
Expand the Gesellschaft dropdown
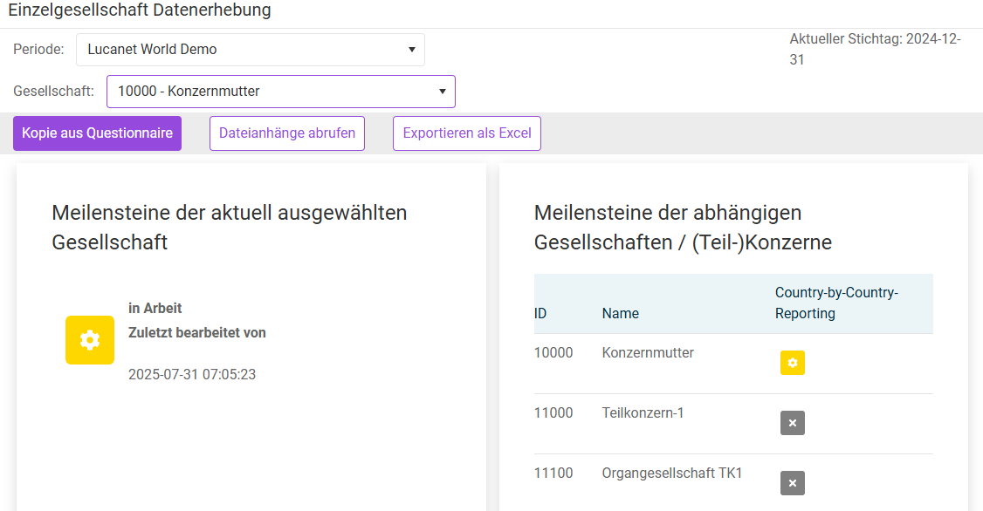pos(281,92)
